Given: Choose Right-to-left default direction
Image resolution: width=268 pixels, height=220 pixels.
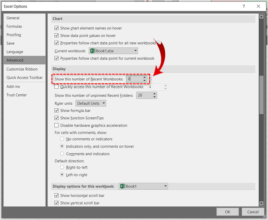Looking at the screenshot, I should pyautogui.click(x=62, y=167).
